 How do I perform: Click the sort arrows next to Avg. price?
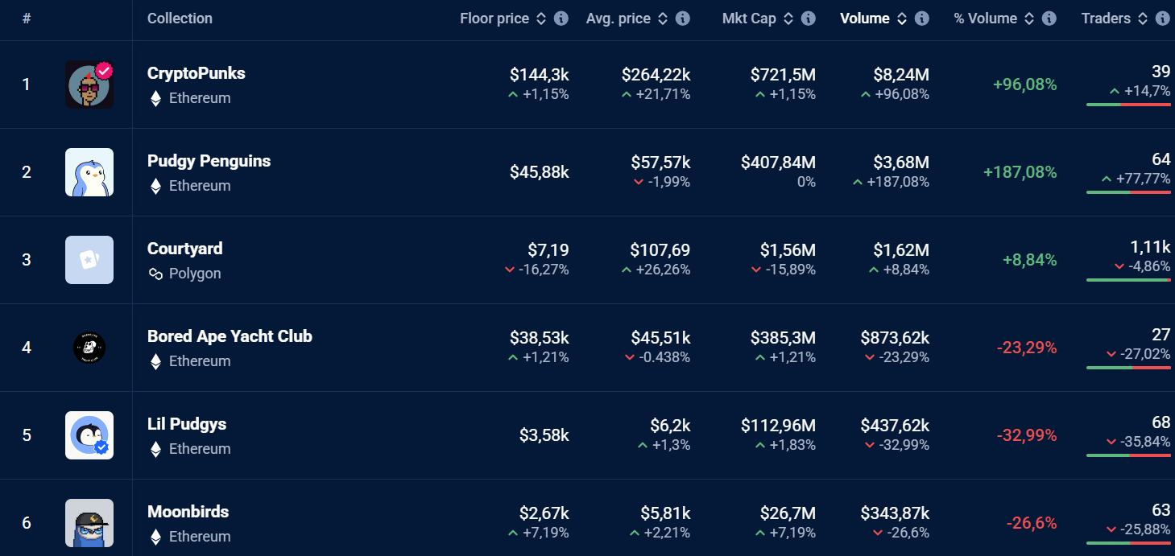(x=662, y=18)
